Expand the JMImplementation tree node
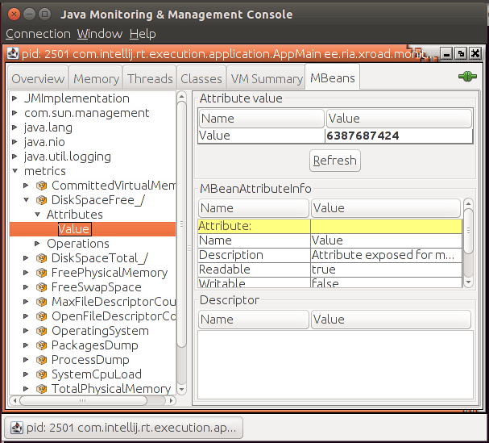 coord(15,98)
